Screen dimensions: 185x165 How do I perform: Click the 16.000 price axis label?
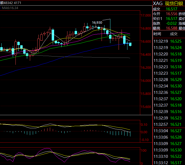coord(146,81)
